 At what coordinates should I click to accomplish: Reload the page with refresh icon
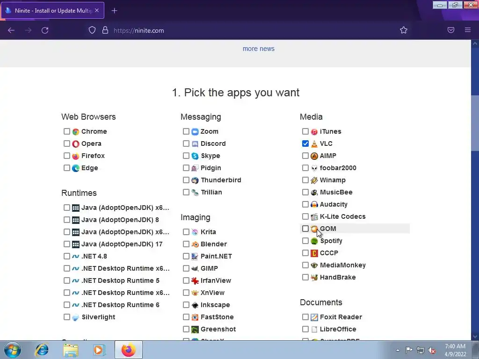point(45,30)
